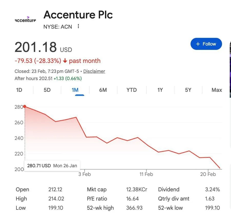The width and height of the screenshot is (231, 222).
Task: Click the NYSE: ACN ticker label
Action: 58,27
